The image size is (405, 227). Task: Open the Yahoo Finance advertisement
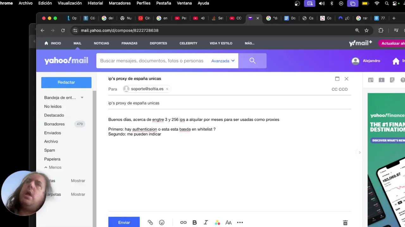click(x=386, y=160)
